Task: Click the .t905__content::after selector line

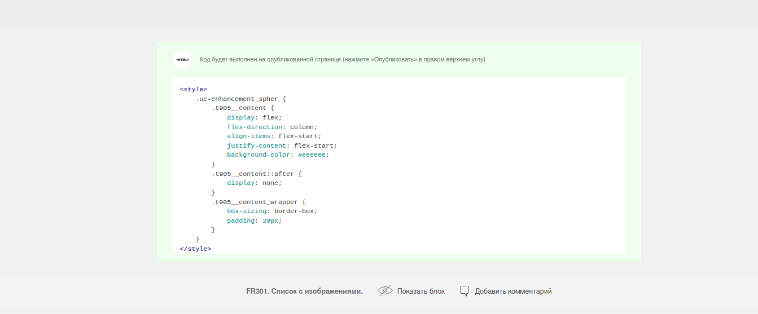Action: [257, 174]
